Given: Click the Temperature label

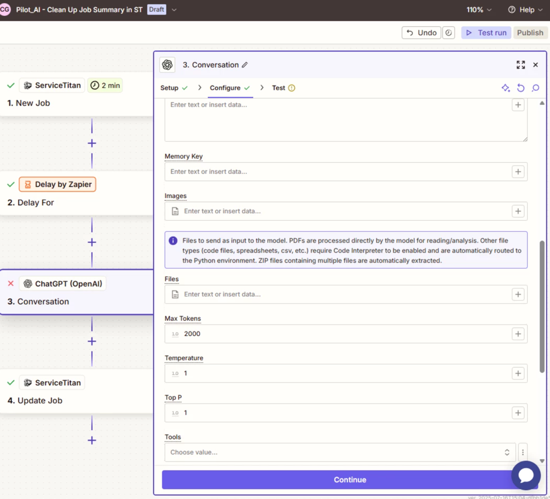Looking at the screenshot, I should [x=184, y=358].
